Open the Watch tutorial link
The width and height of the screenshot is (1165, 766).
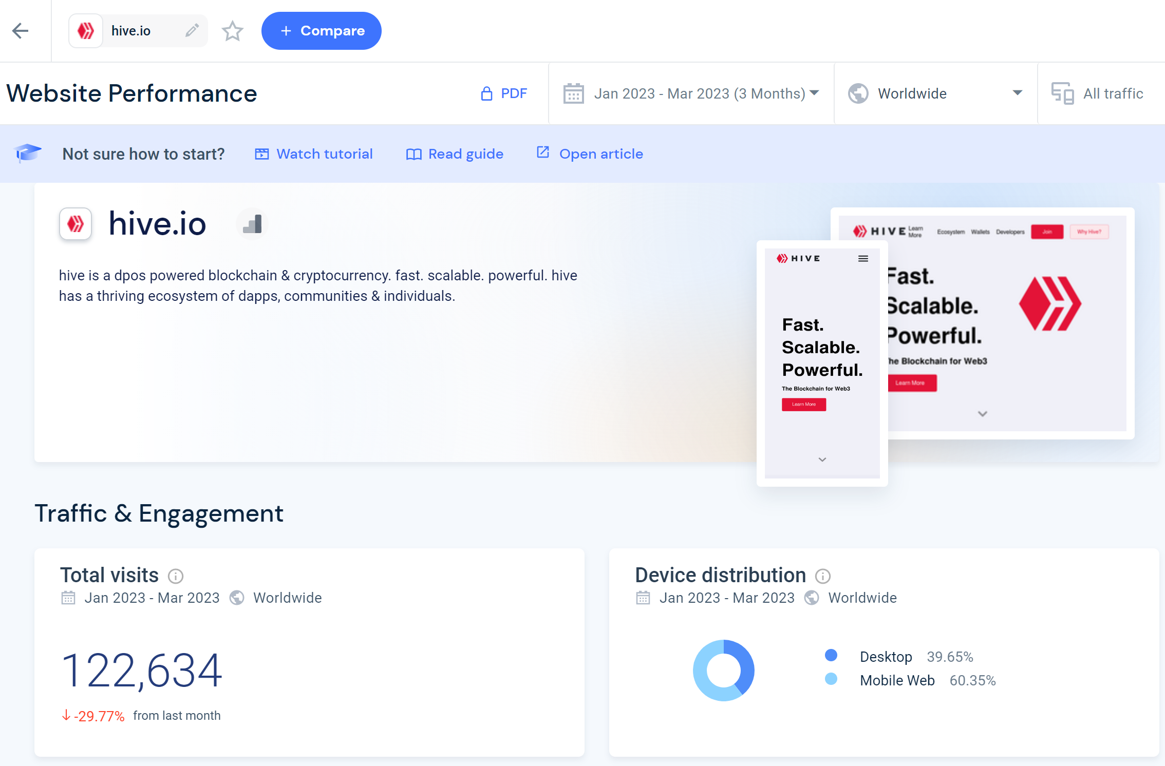click(x=314, y=154)
